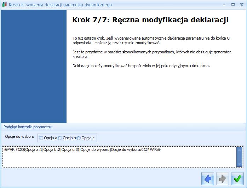
Task: Click the paragraph starting 'To już ostatni krok'
Action: tap(151, 41)
